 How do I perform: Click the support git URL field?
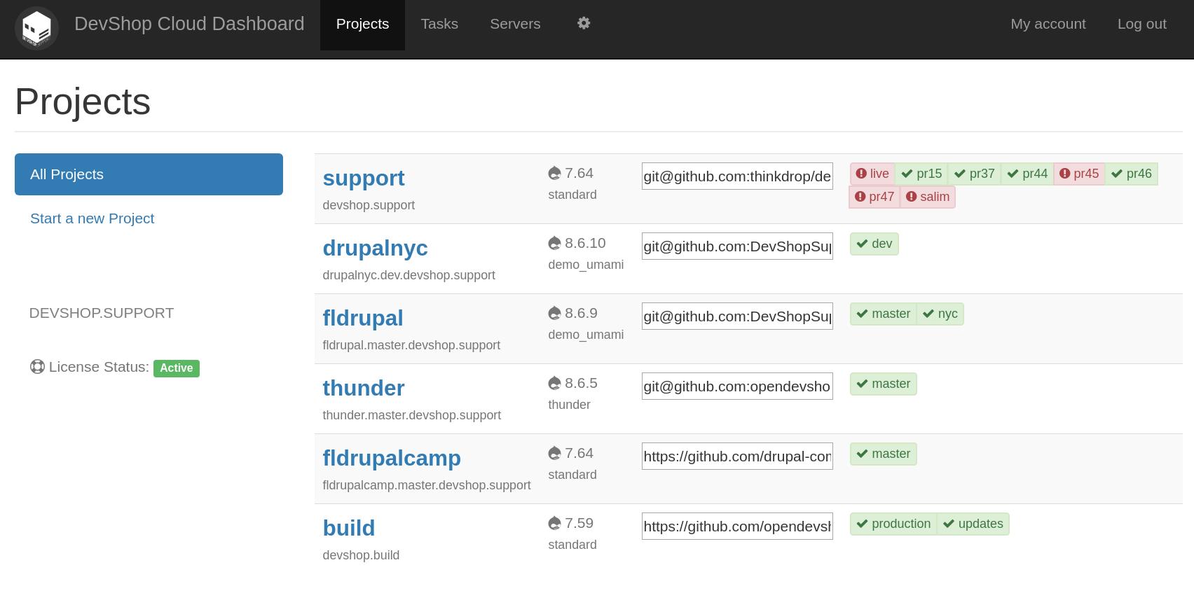737,176
